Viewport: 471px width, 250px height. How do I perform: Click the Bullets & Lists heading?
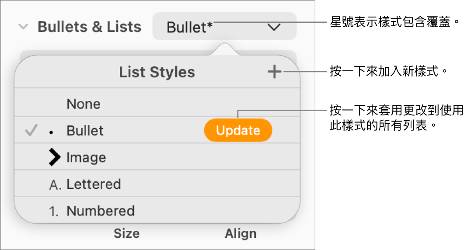click(89, 27)
